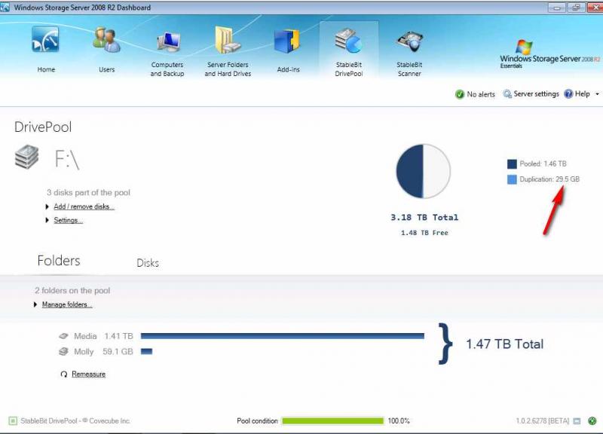The width and height of the screenshot is (603, 434).
Task: Click the pool usage pie chart
Action: [x=423, y=171]
